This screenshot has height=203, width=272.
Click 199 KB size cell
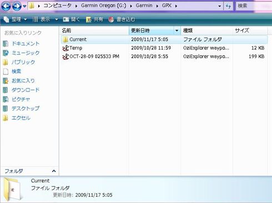(x=256, y=57)
